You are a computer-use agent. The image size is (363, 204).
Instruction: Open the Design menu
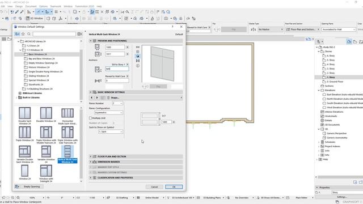19,6
